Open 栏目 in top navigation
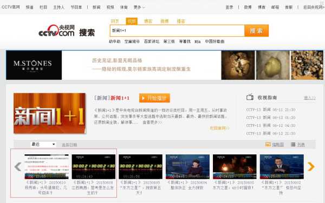The image size is (325, 203). tap(43, 8)
